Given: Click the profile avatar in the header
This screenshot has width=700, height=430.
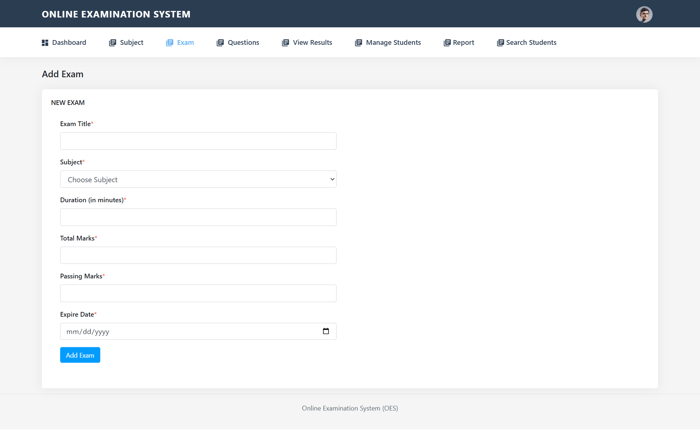Looking at the screenshot, I should pos(644,14).
